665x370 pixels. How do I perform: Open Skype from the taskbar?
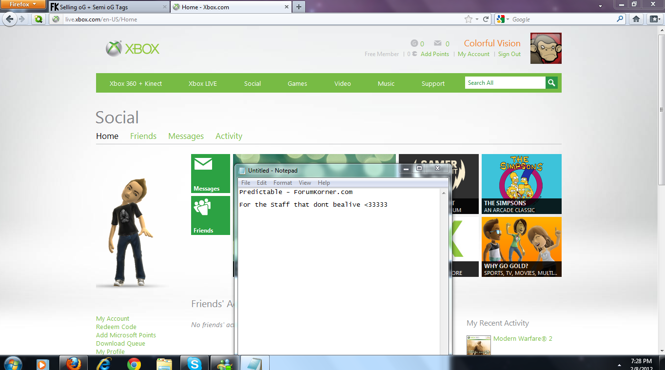(x=194, y=363)
